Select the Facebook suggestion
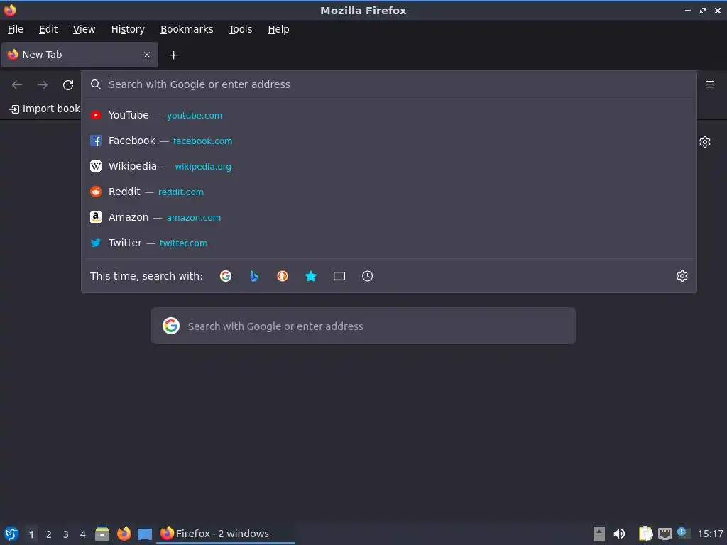The height and width of the screenshot is (545, 727). (x=389, y=141)
